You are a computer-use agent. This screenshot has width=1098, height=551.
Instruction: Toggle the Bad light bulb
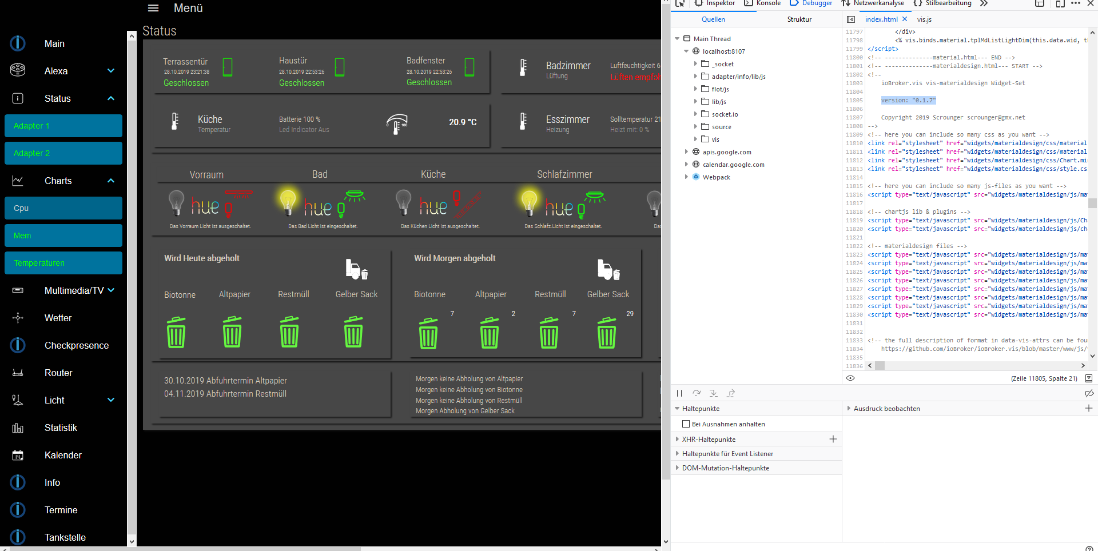pyautogui.click(x=288, y=202)
